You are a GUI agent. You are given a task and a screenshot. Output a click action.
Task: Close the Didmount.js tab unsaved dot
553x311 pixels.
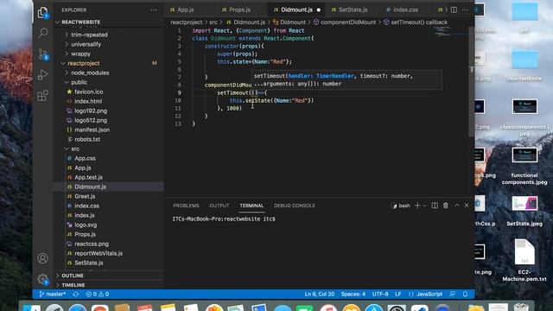319,10
